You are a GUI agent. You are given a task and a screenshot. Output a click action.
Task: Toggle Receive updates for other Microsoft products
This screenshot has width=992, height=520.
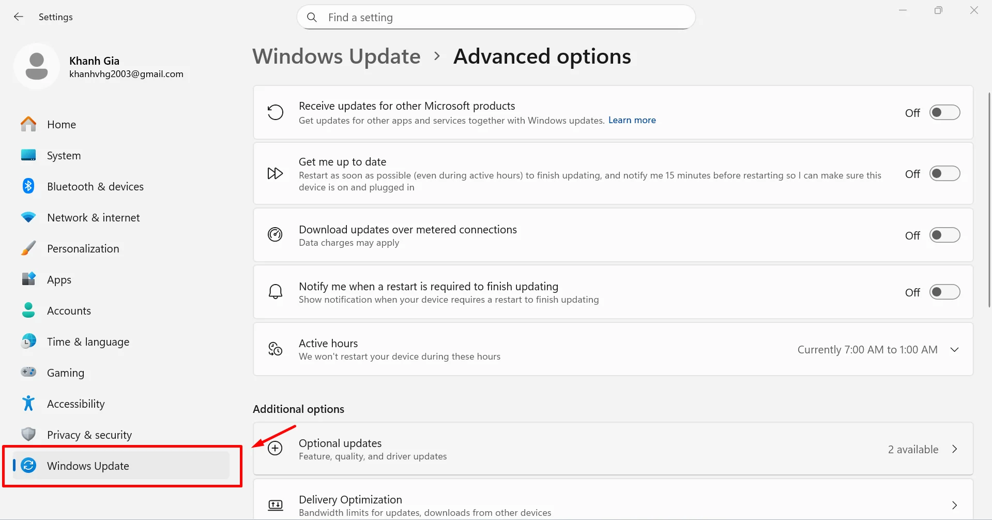pyautogui.click(x=944, y=113)
